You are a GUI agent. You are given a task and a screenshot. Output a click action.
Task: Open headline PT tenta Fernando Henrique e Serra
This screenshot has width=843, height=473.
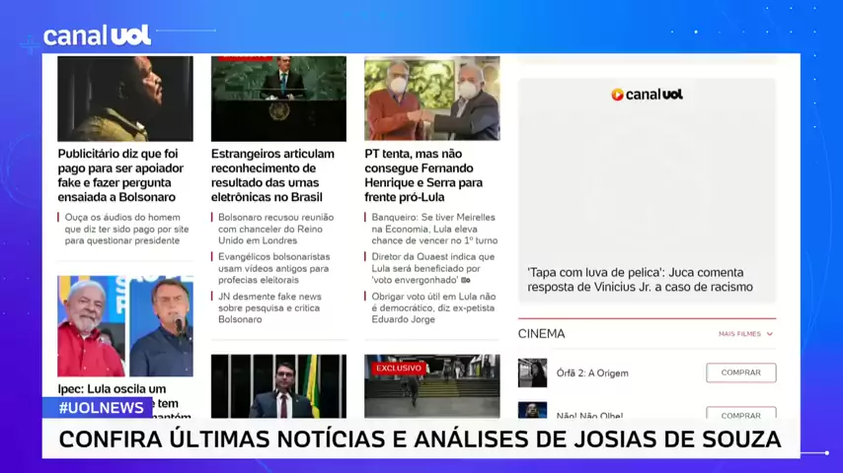[x=423, y=175]
